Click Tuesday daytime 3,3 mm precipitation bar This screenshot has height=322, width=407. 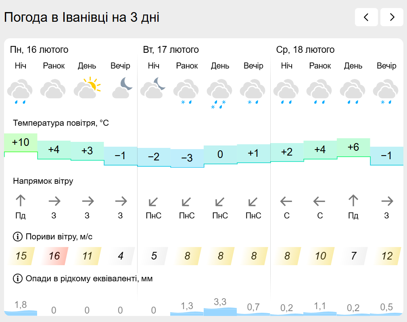point(220,311)
